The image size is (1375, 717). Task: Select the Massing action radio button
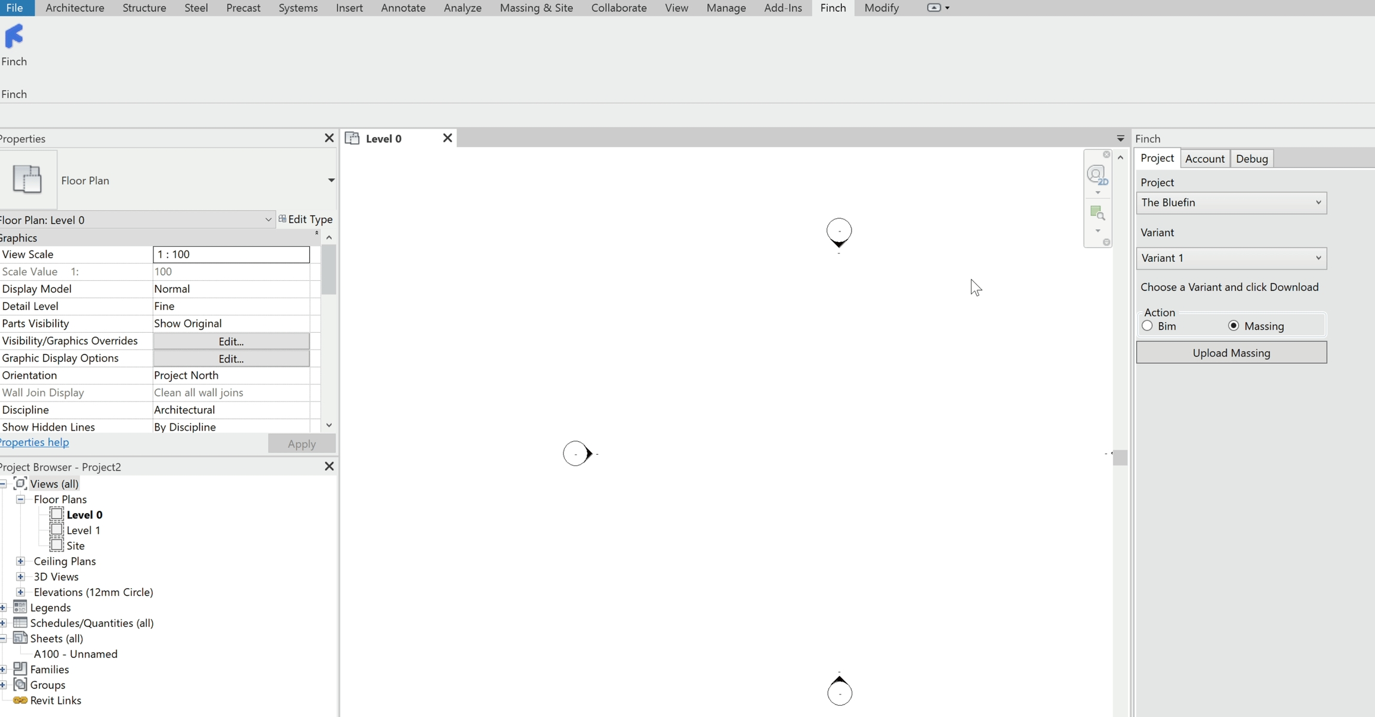pyautogui.click(x=1234, y=326)
